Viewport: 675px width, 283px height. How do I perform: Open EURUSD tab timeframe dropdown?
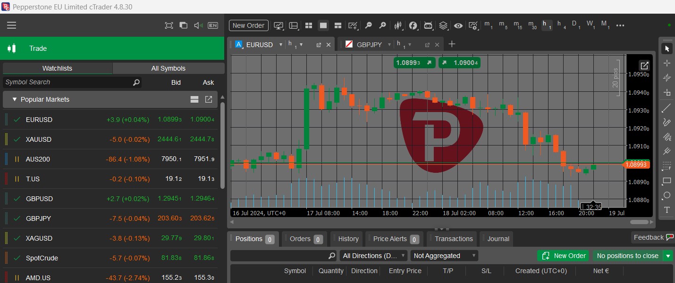click(301, 45)
